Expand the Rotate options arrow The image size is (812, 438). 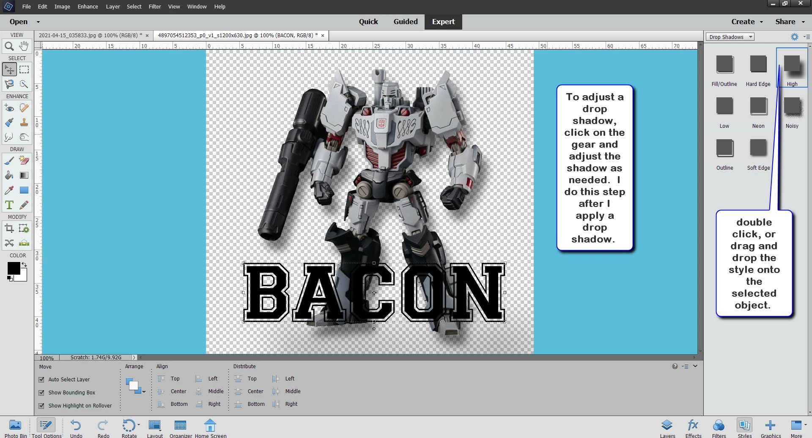139,424
